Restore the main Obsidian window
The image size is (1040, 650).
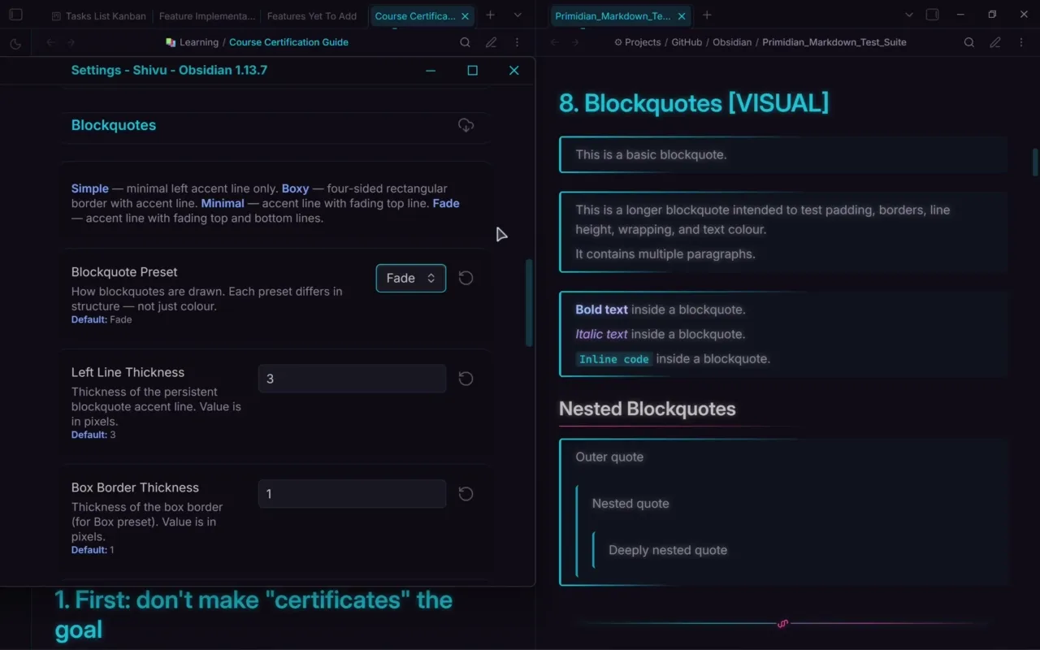coord(992,15)
